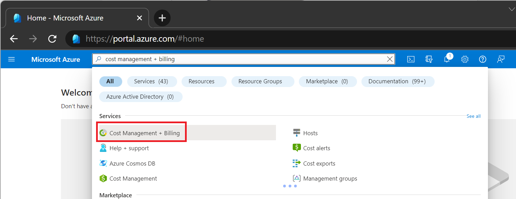Viewport: 516px width, 199px height.
Task: Click the browser back arrow
Action: click(14, 39)
